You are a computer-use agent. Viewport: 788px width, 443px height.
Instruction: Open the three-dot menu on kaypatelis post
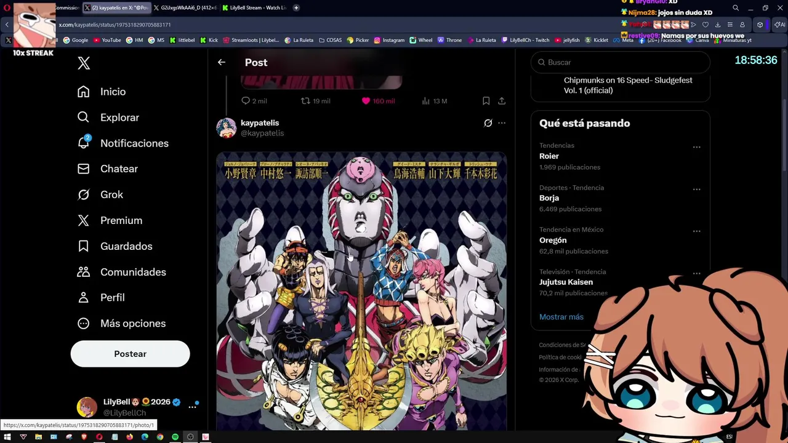click(502, 123)
